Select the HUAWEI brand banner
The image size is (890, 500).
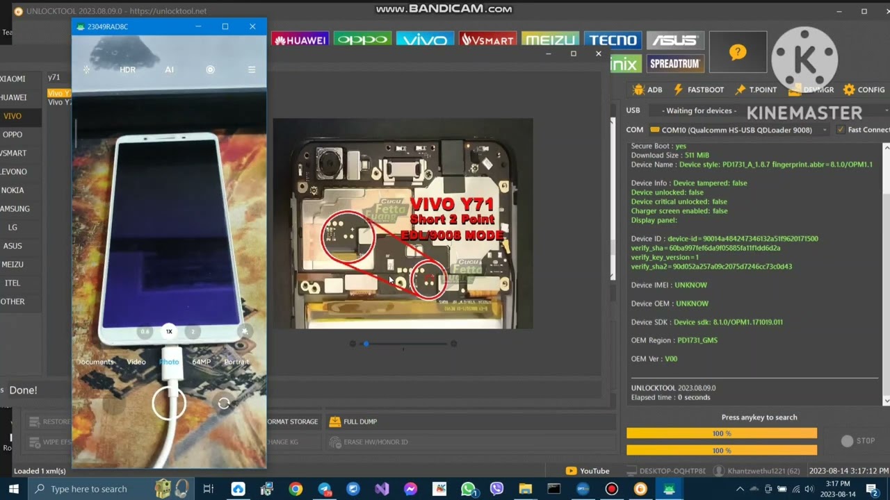tap(300, 40)
